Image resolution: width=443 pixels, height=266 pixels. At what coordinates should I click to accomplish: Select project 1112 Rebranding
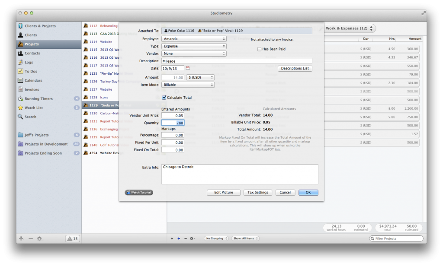pyautogui.click(x=101, y=25)
